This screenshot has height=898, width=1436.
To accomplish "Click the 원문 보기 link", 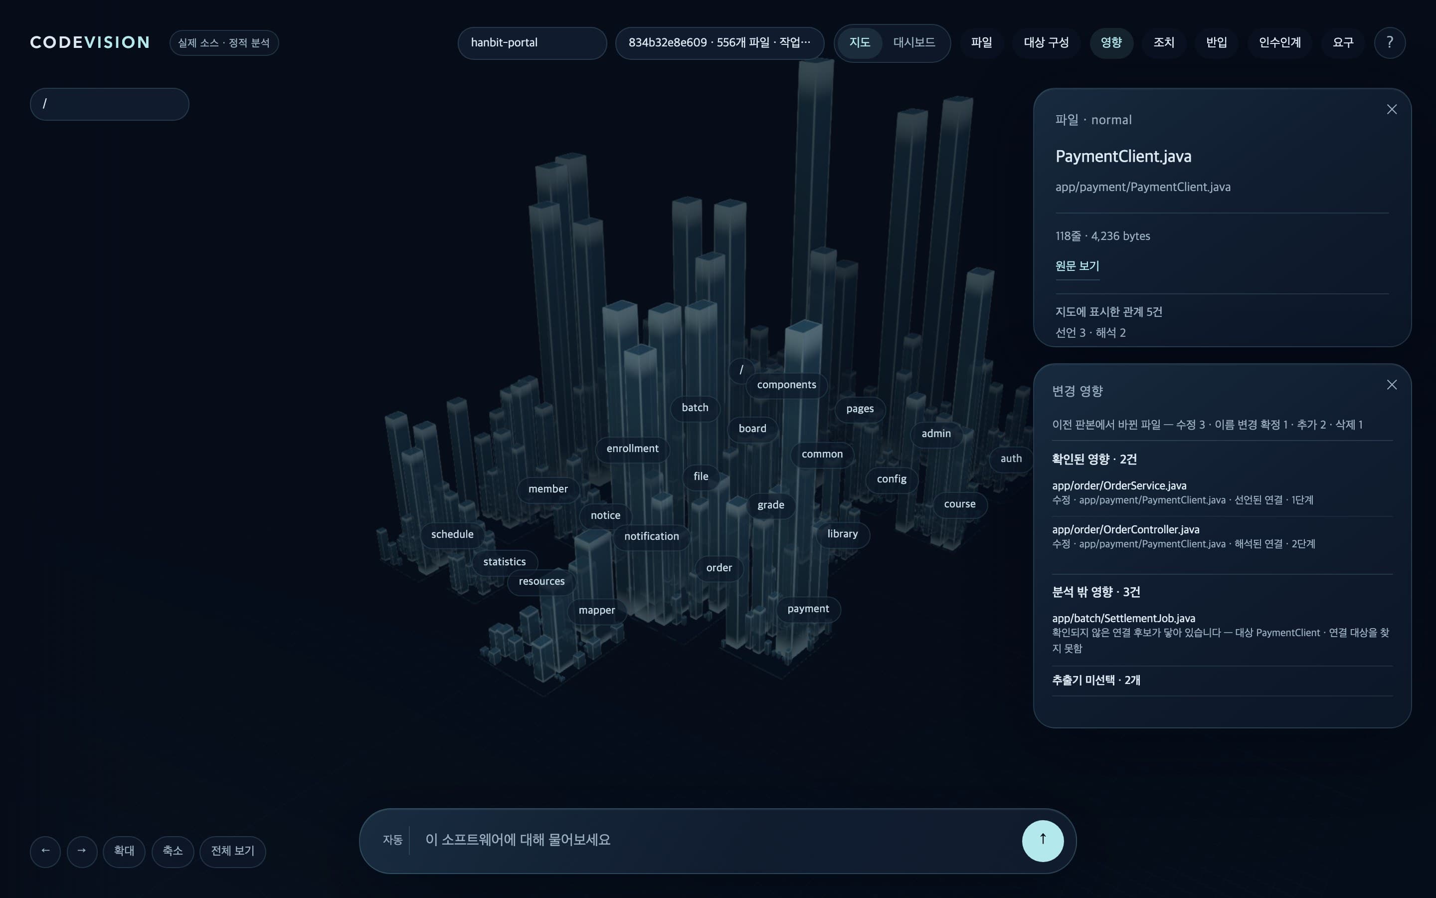I will click(x=1077, y=266).
